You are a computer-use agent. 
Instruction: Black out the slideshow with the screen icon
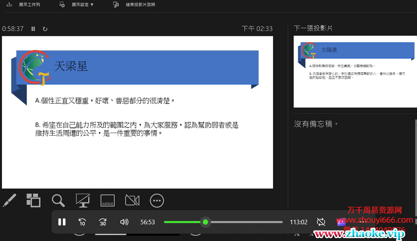click(83, 200)
